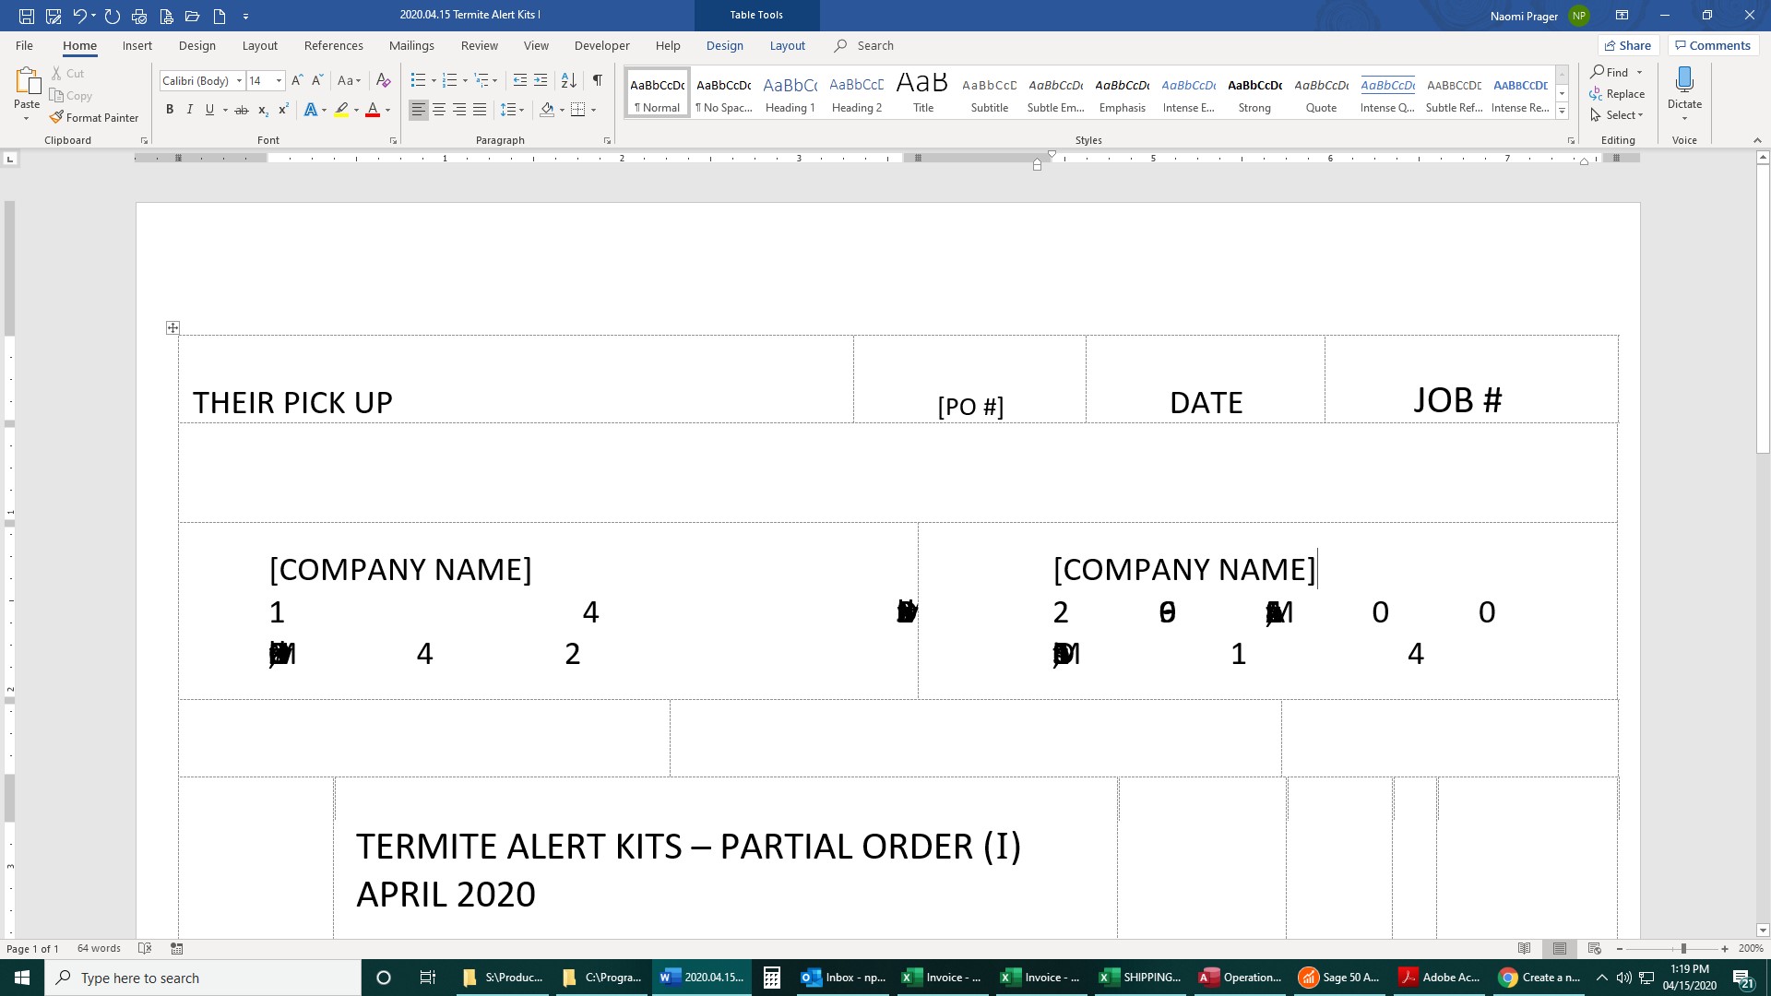
Task: Toggle Bold formatting
Action: (170, 110)
